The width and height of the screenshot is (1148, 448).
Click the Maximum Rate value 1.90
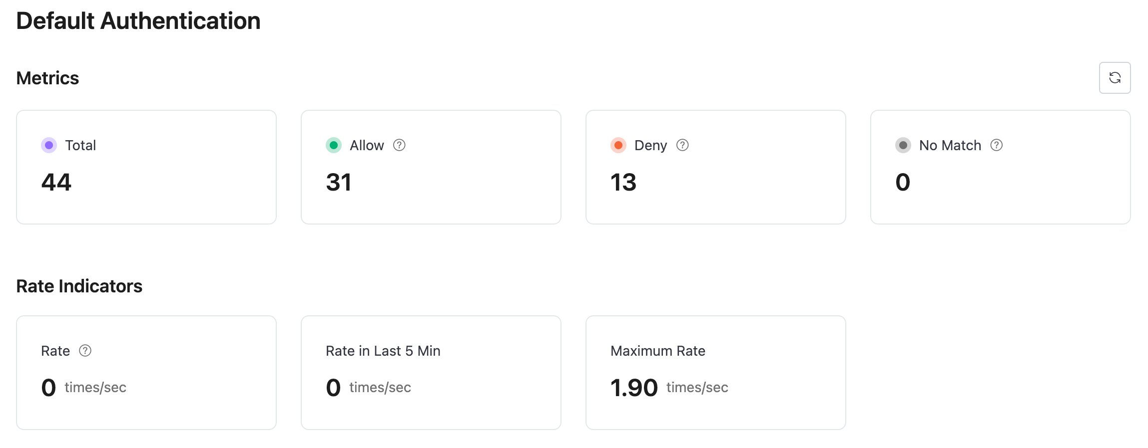(634, 388)
